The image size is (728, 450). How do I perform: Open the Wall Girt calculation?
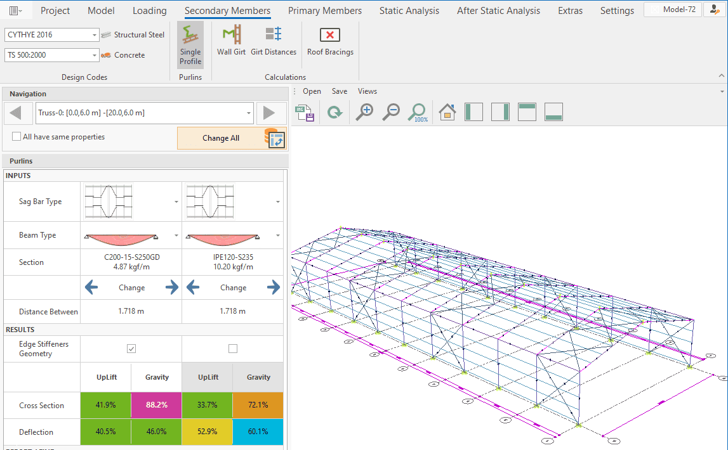click(231, 42)
